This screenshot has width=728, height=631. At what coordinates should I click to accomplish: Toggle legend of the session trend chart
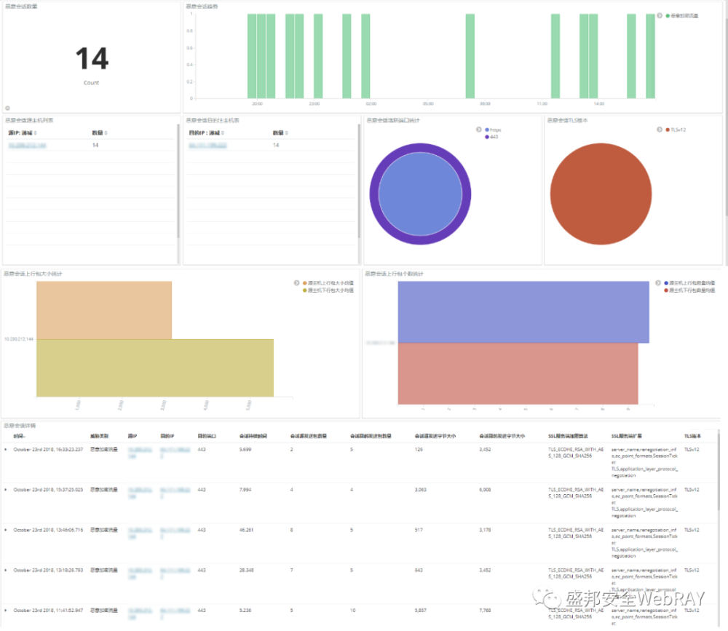pos(660,16)
